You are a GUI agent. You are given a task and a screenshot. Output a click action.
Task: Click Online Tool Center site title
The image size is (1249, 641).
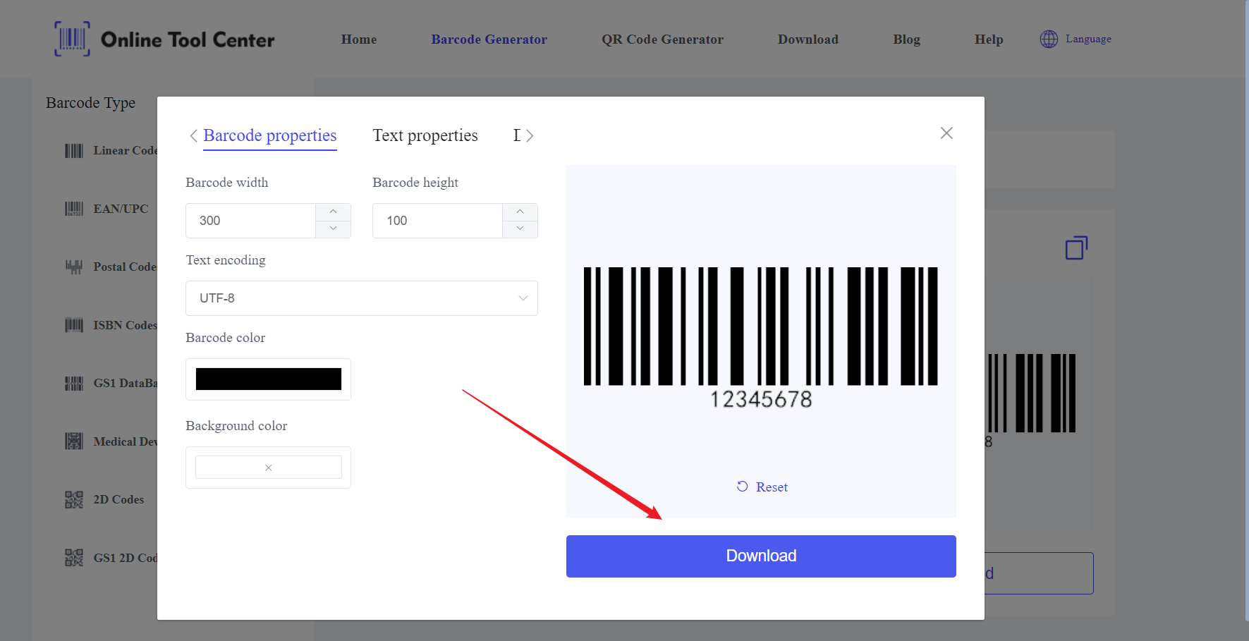point(188,39)
